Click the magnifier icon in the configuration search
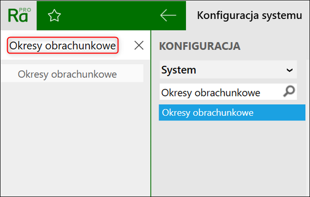This screenshot has height=197, width=310. 289,91
